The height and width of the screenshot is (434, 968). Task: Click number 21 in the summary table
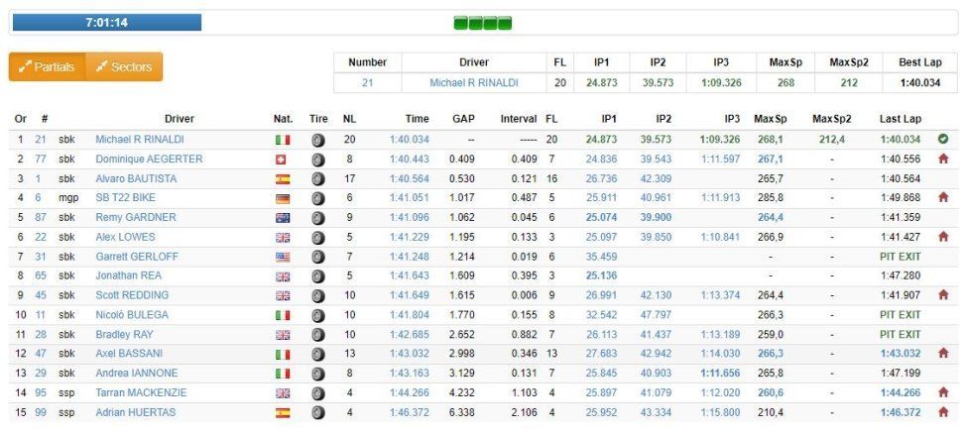coord(367,82)
